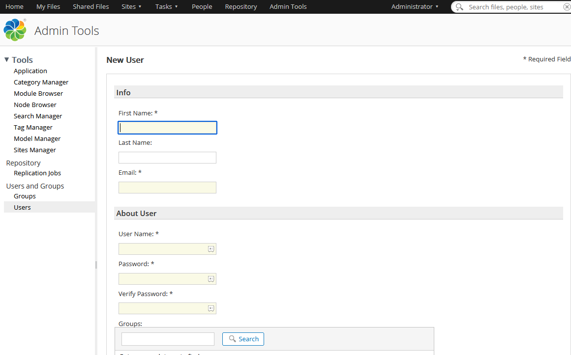Open the Sites dropdown menu
The width and height of the screenshot is (571, 355).
pyautogui.click(x=131, y=6)
